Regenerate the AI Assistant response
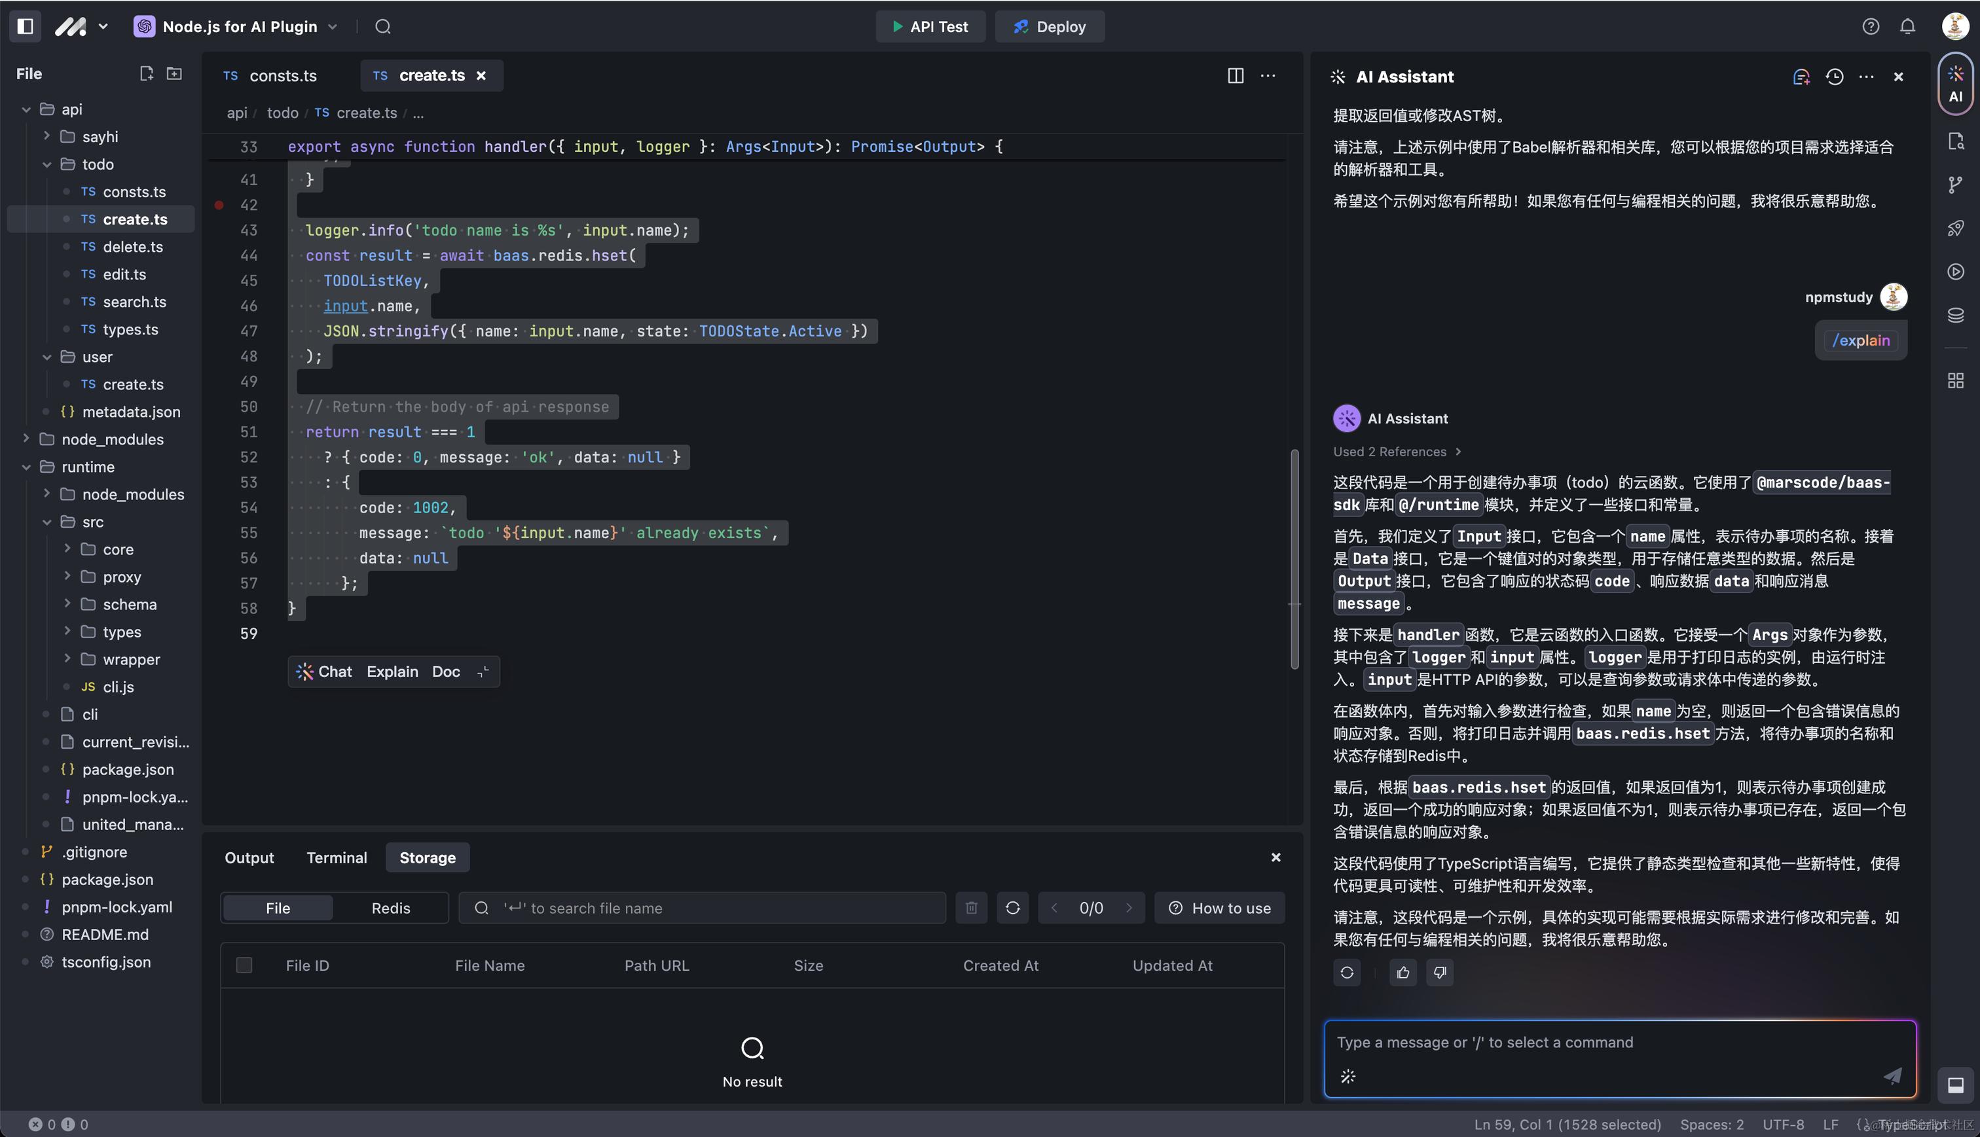The height and width of the screenshot is (1137, 1980). point(1347,972)
